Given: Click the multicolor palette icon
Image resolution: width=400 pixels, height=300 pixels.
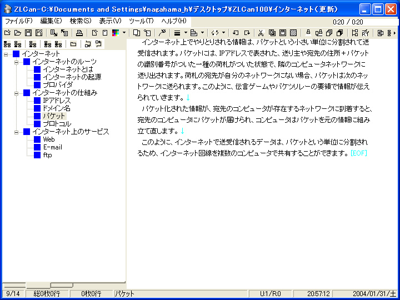Looking at the screenshot, I should pyautogui.click(x=116, y=33).
